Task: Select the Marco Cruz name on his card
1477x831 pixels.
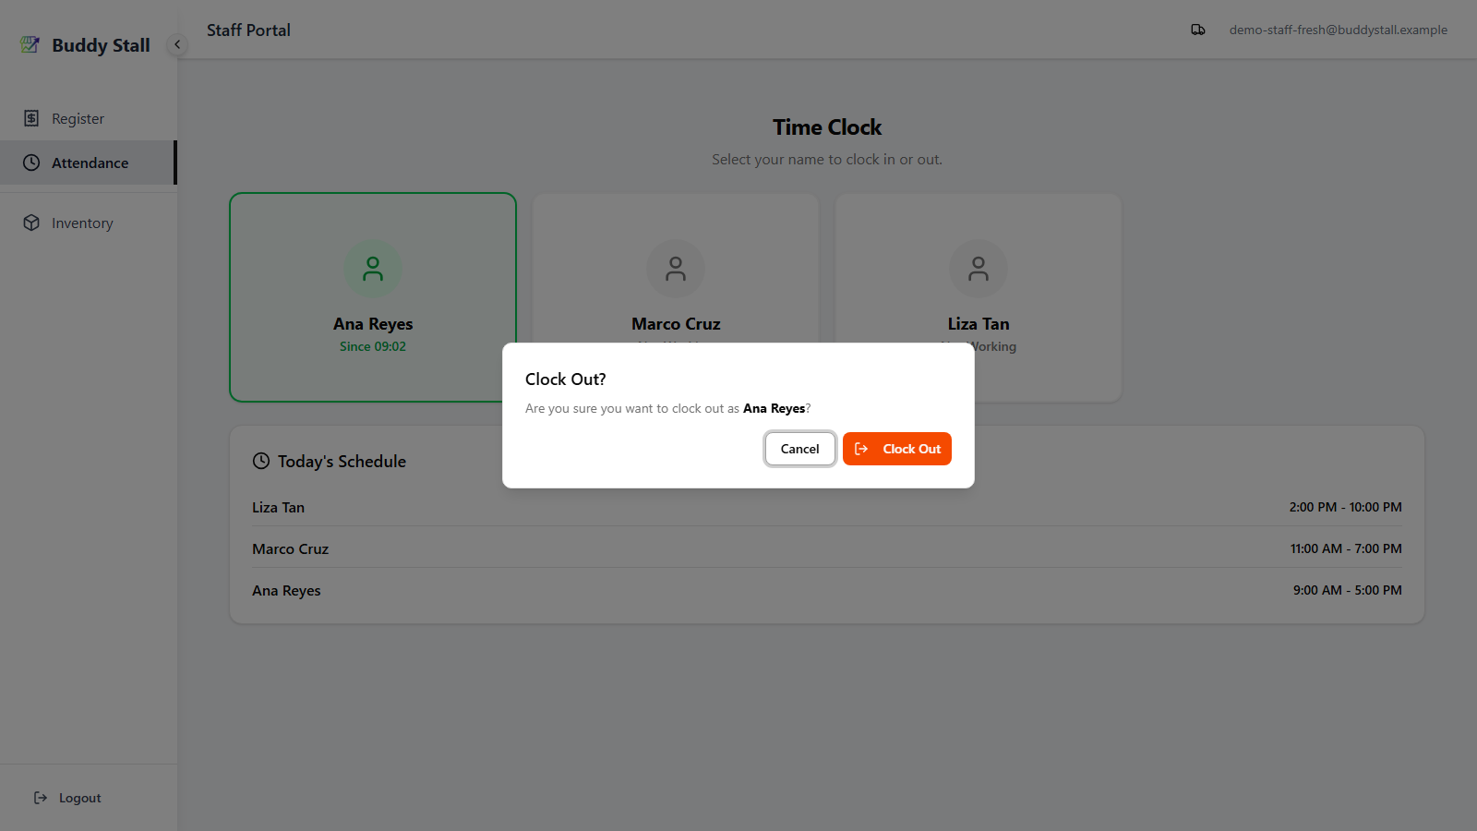Action: (676, 324)
